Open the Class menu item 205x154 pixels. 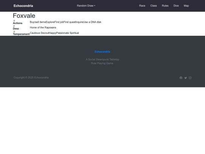pos(153,6)
